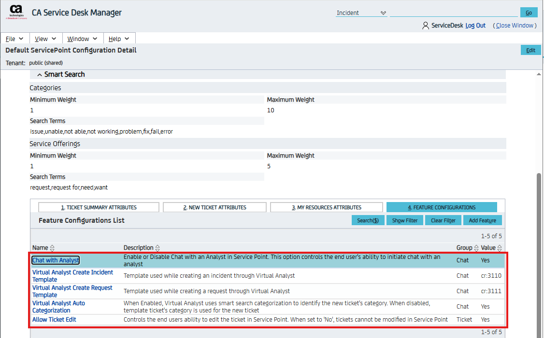The height and width of the screenshot is (338, 544).
Task: Sort list by Value column arrows
Action: (500, 248)
